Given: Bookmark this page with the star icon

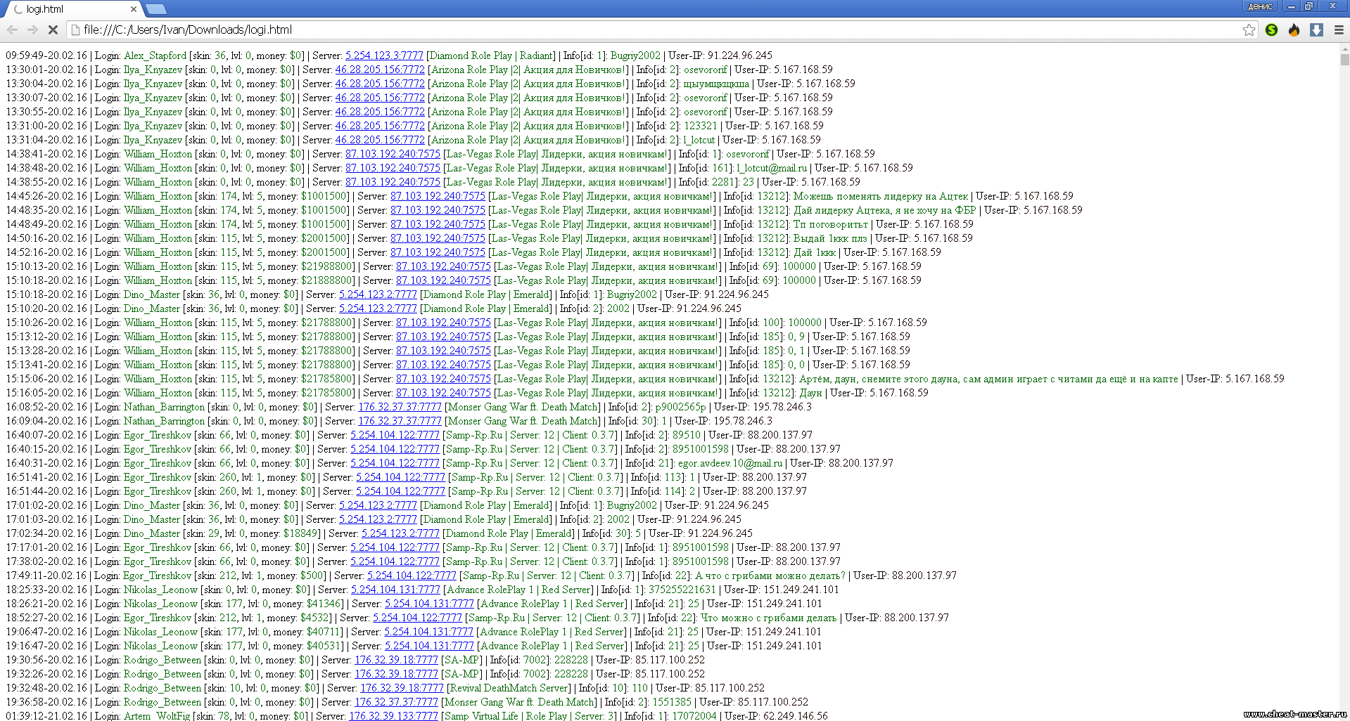Looking at the screenshot, I should click(x=1249, y=30).
